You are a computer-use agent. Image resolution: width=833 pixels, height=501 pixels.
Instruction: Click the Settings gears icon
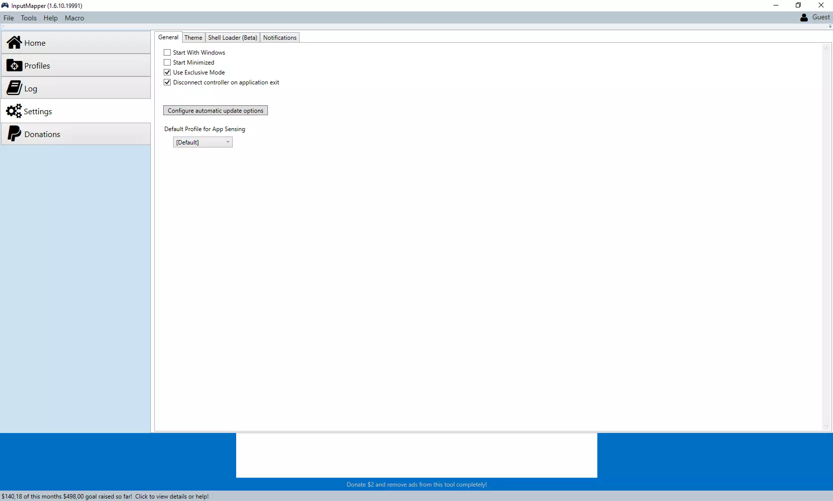[x=14, y=111]
